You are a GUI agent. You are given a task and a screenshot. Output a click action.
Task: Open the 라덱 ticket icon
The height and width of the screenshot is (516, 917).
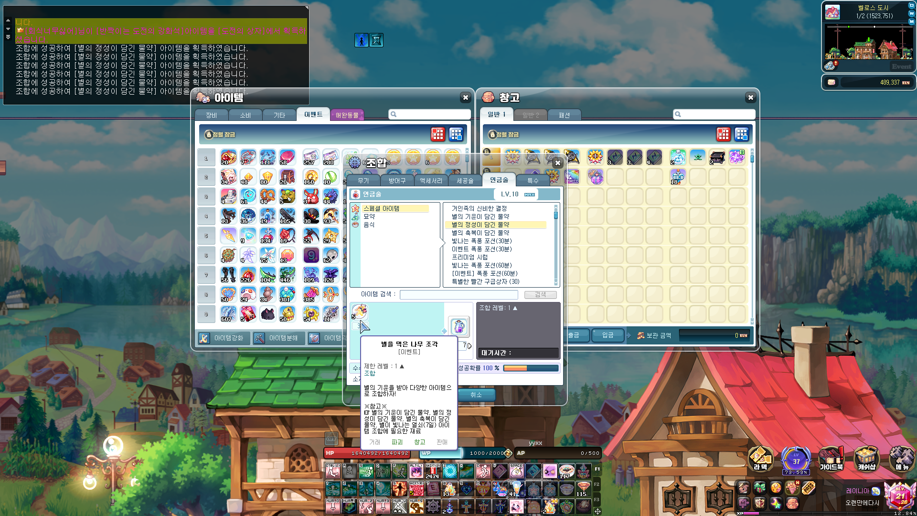click(x=760, y=458)
